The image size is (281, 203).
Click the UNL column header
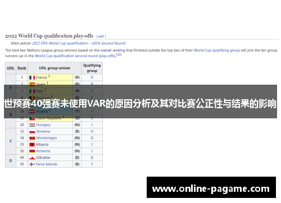click(11, 68)
